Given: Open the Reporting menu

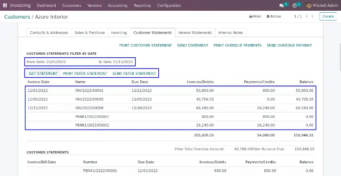Looking at the screenshot, I should coord(142,5).
